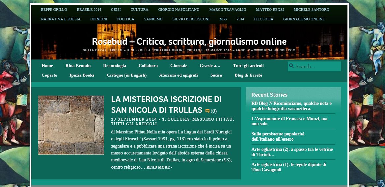
Task: Open the San Nicola inscription thumbnail
Action: pos(71,125)
